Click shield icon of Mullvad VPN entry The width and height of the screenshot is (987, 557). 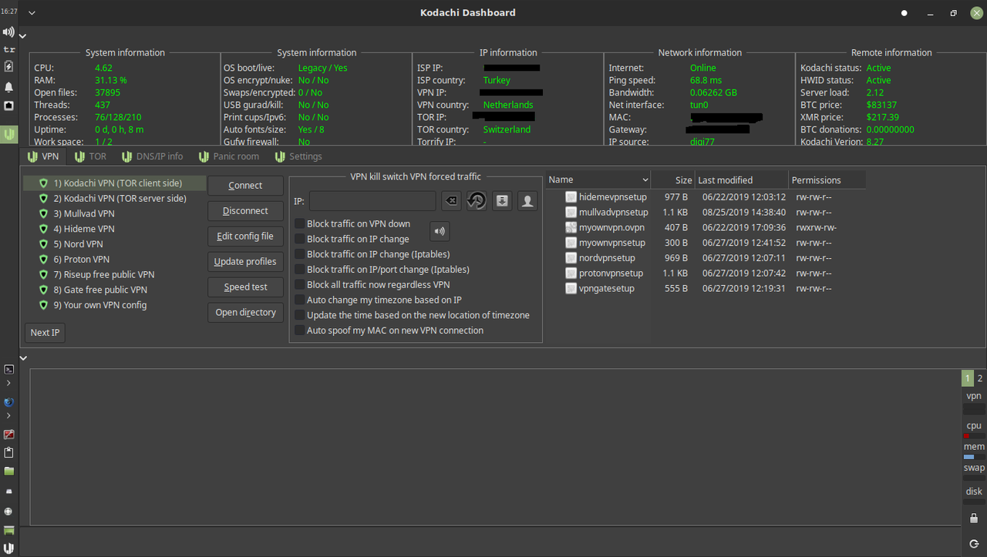44,213
